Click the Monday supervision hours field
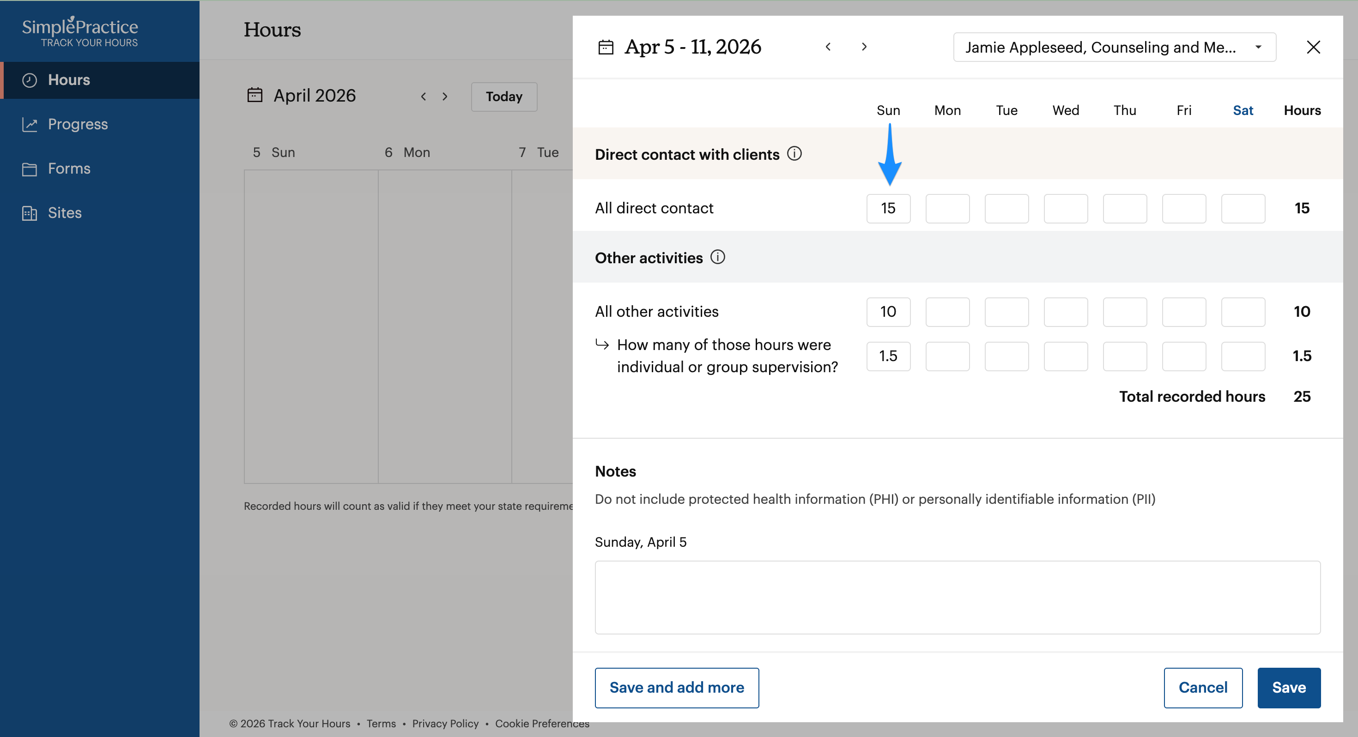Viewport: 1358px width, 737px height. [x=947, y=356]
